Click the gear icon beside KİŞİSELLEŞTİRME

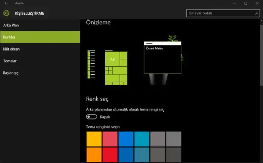pyautogui.click(x=6, y=13)
